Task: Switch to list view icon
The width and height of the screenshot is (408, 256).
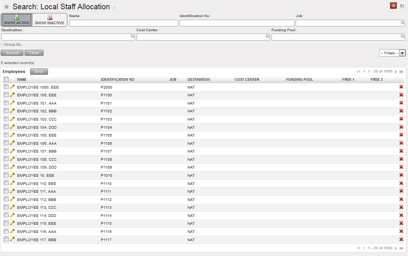Action: [x=393, y=6]
